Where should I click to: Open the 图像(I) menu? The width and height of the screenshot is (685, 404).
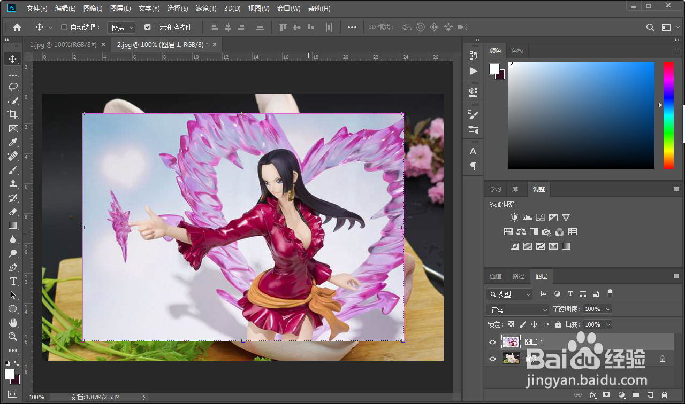[93, 9]
